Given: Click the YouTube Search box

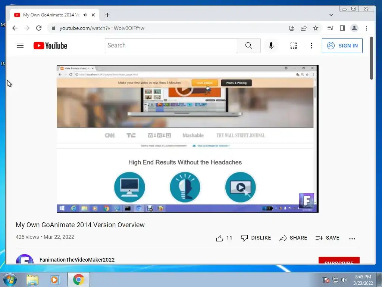Looking at the screenshot, I should pos(171,45).
